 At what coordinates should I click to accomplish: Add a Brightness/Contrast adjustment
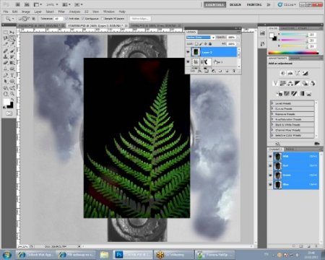[283, 73]
